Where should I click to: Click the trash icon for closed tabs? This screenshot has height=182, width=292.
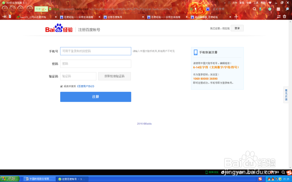point(284,17)
